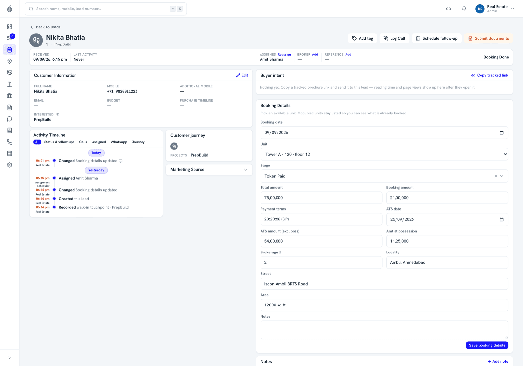Click Copy tracked link
The height and width of the screenshot is (366, 523).
(490, 75)
